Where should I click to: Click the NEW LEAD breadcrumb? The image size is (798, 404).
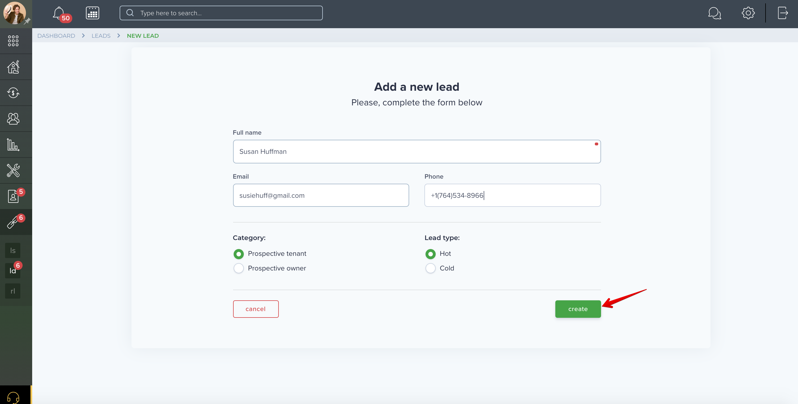coord(143,36)
